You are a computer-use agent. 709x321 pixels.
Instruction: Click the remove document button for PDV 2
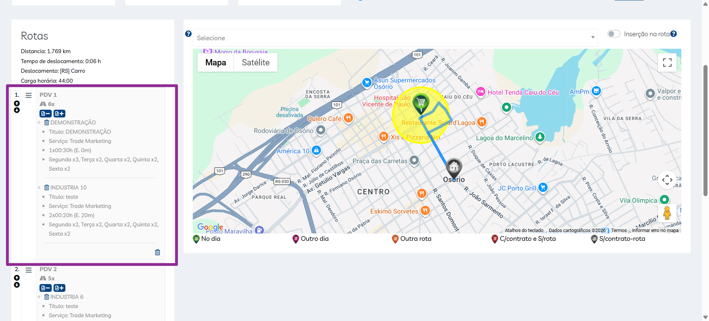coord(45,288)
